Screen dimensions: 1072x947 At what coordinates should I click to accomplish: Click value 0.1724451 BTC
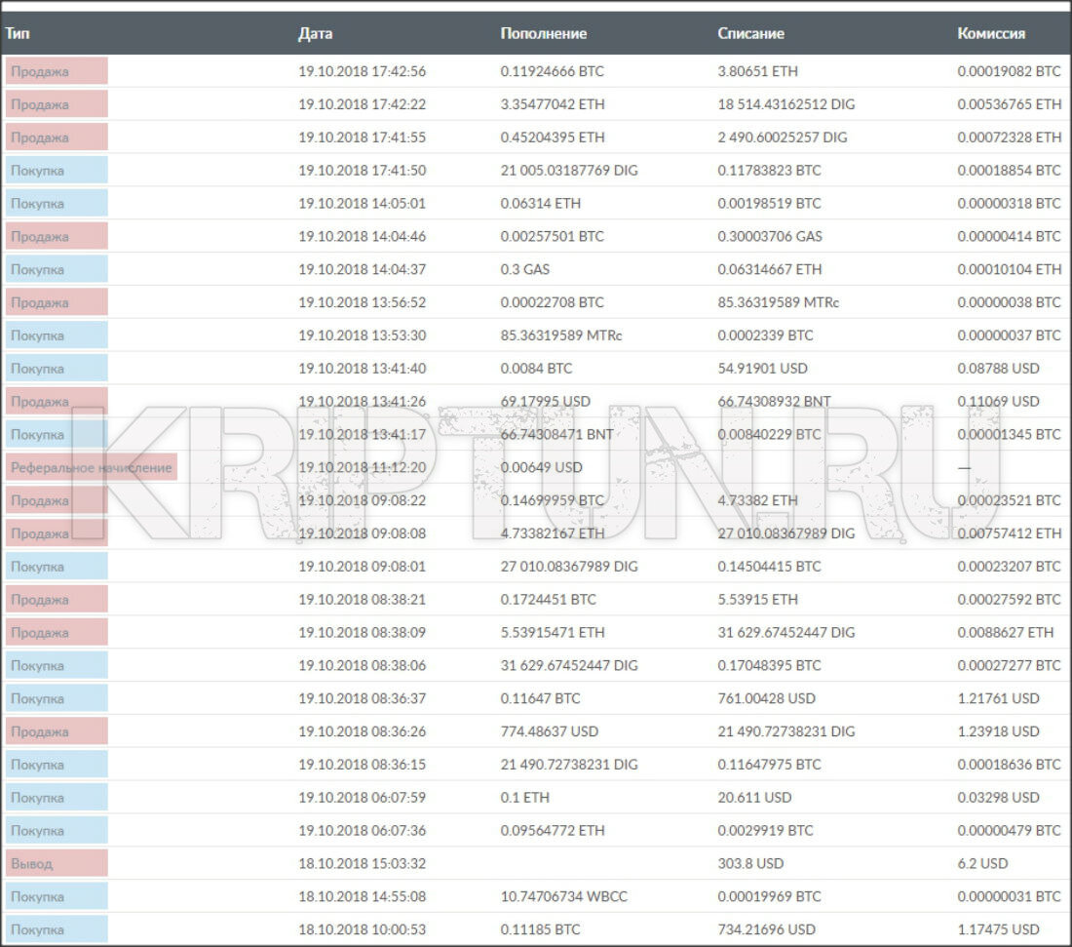pyautogui.click(x=549, y=600)
